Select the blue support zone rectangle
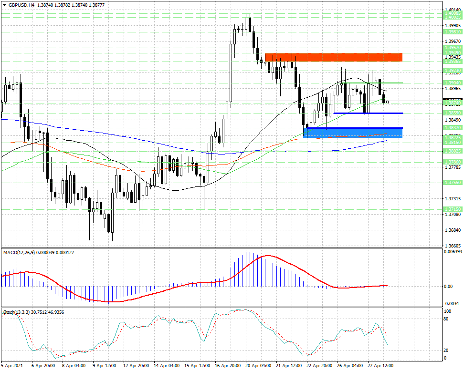 [353, 133]
